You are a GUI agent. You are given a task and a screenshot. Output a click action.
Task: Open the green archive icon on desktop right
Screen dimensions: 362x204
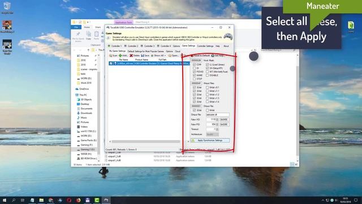coord(351,26)
